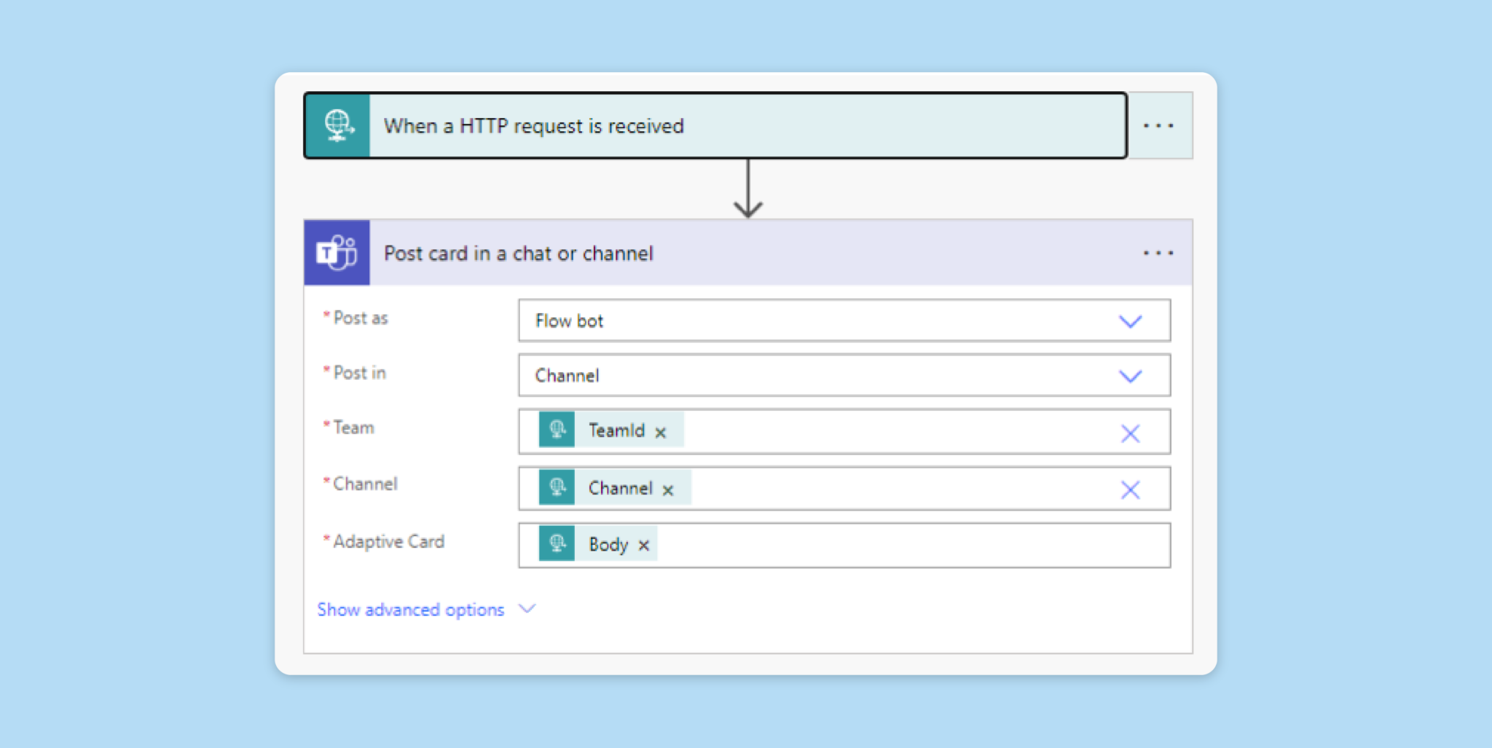The image size is (1492, 748).
Task: Click the dynamic content icon on TeamId token
Action: pos(557,430)
